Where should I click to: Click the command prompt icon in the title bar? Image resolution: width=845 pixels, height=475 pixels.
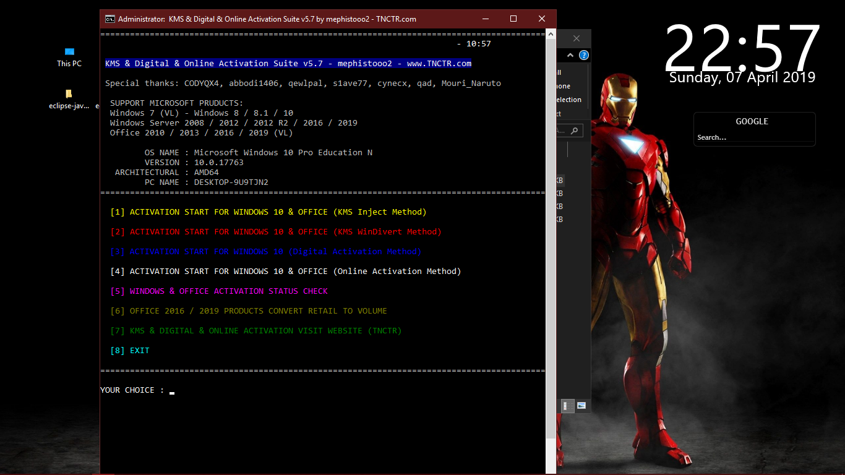pyautogui.click(x=109, y=19)
